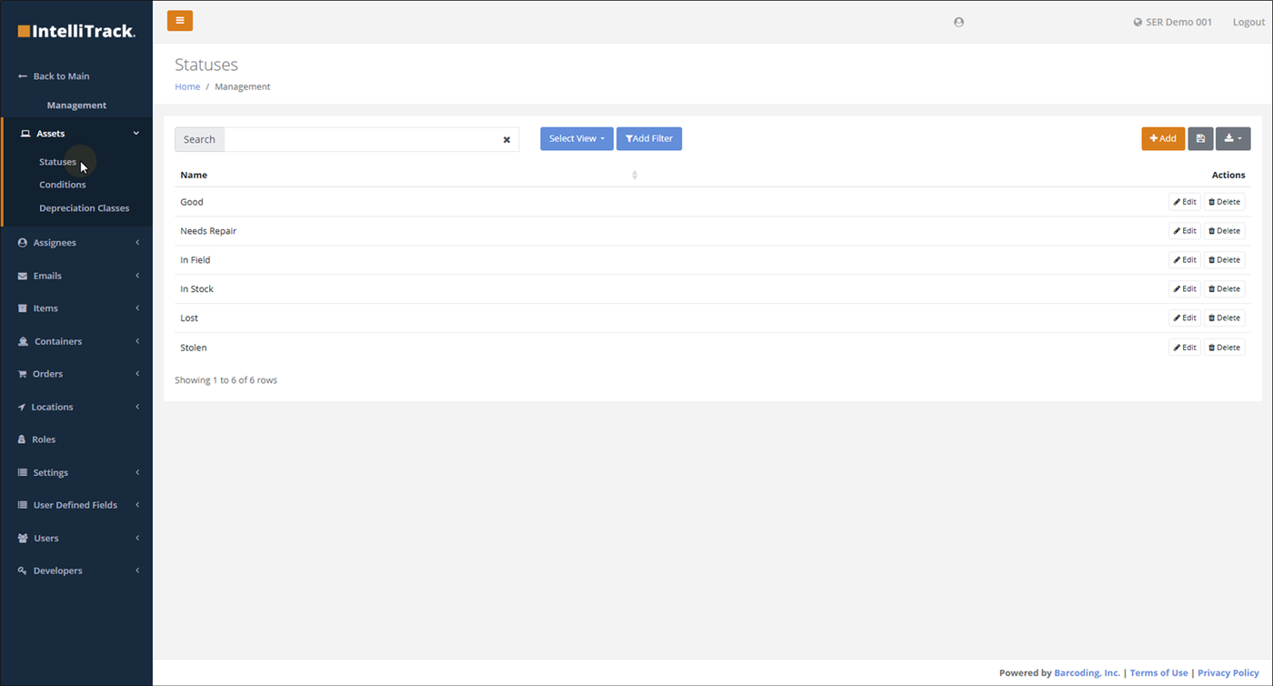1273x686 pixels.
Task: Toggle the orange hamburger menu button
Action: [x=180, y=21]
